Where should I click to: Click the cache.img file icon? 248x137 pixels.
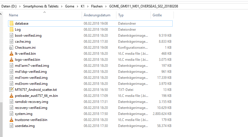[11, 42]
